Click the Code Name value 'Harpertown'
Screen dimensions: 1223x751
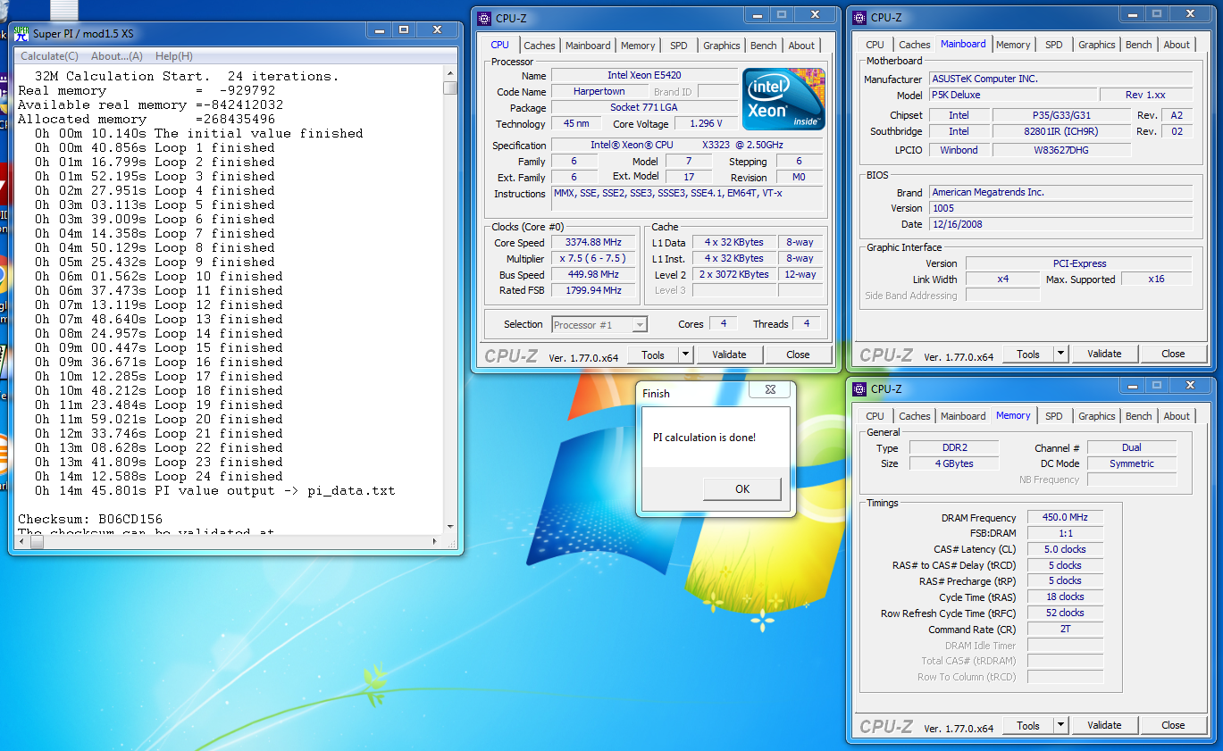pos(599,92)
